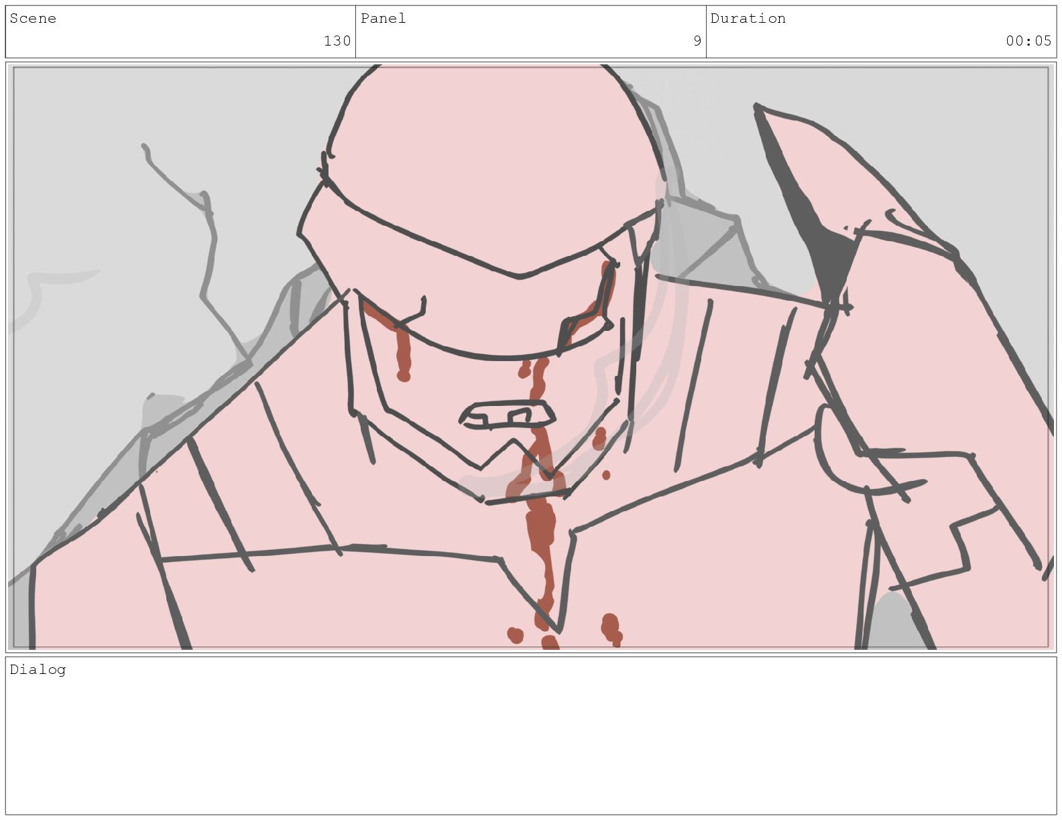1062x820 pixels.
Task: Click the Dialog label
Action: 38,669
